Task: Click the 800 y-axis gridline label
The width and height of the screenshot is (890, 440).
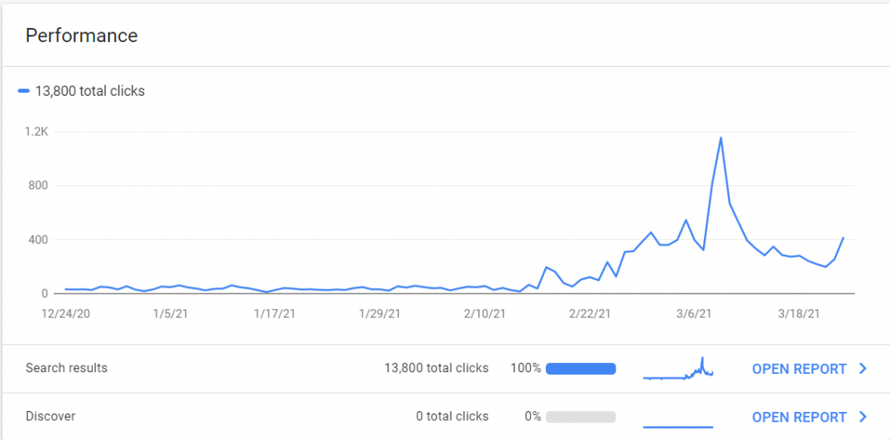Action: click(36, 185)
